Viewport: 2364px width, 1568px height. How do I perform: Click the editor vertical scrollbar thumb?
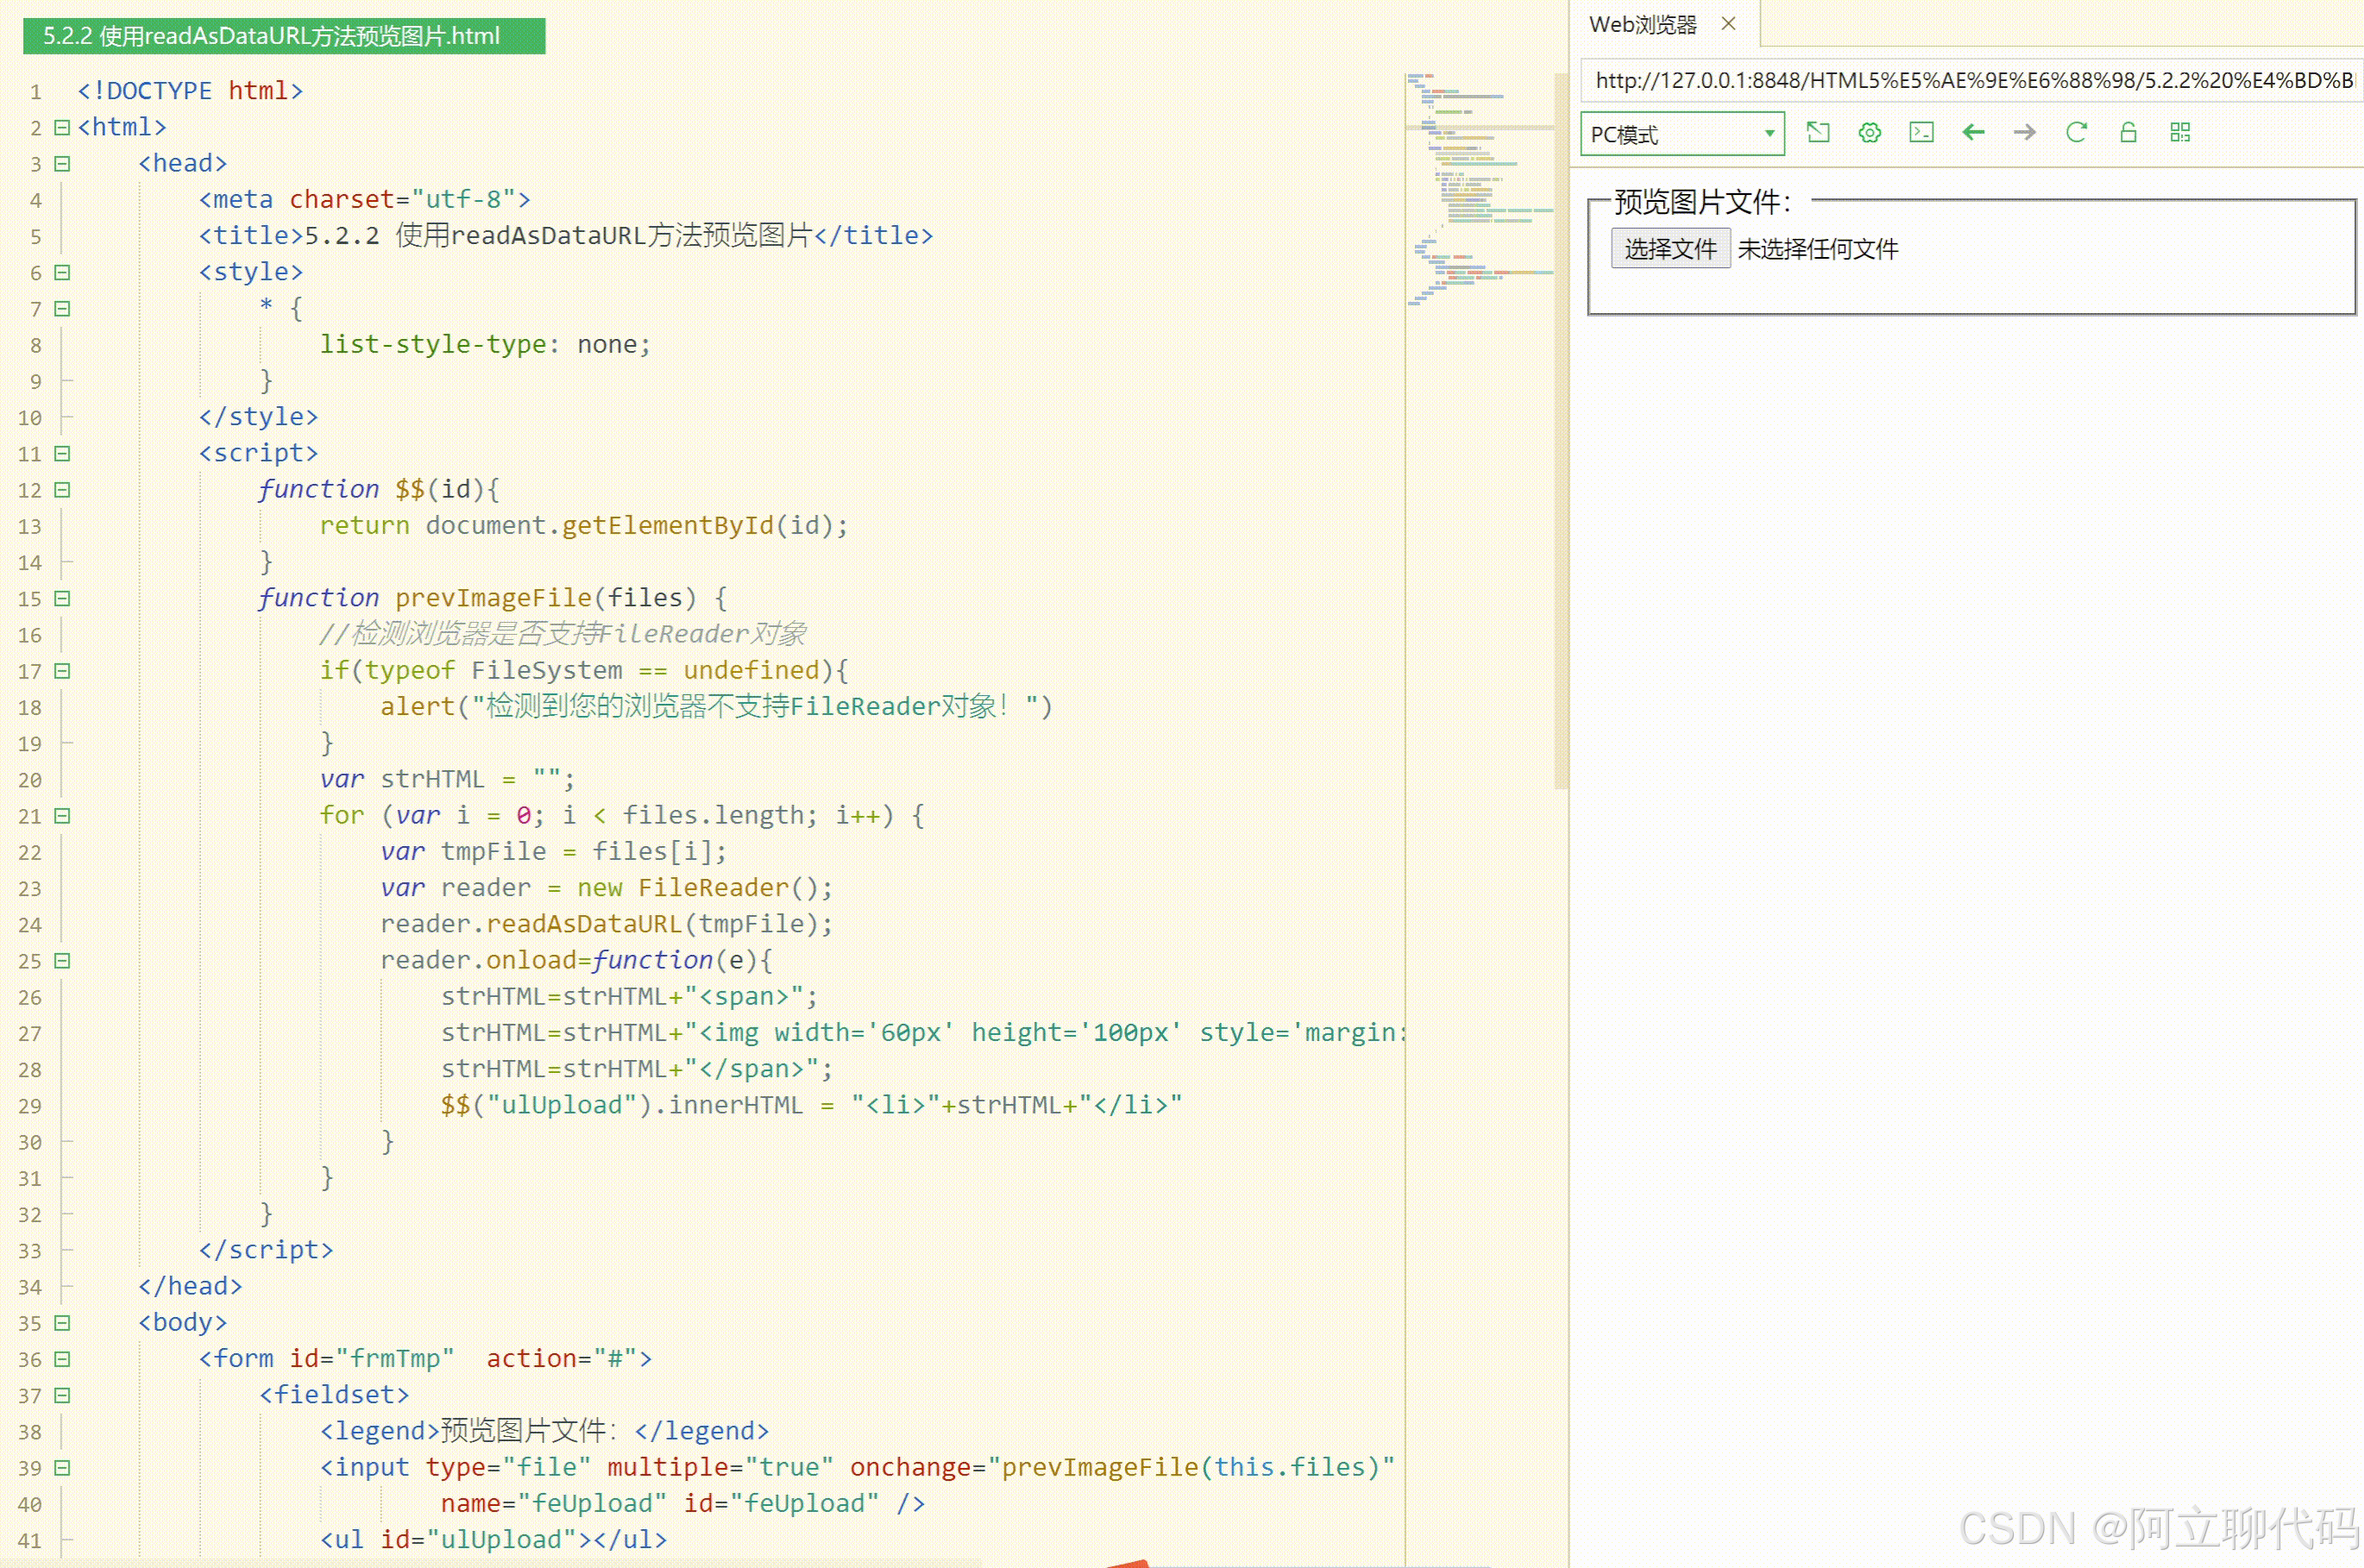[x=1561, y=430]
